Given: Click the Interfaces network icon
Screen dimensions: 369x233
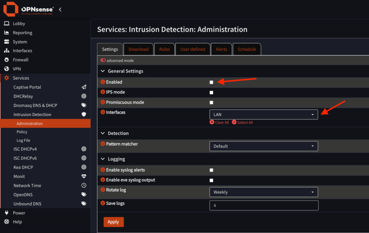Looking at the screenshot, I should tap(6, 50).
